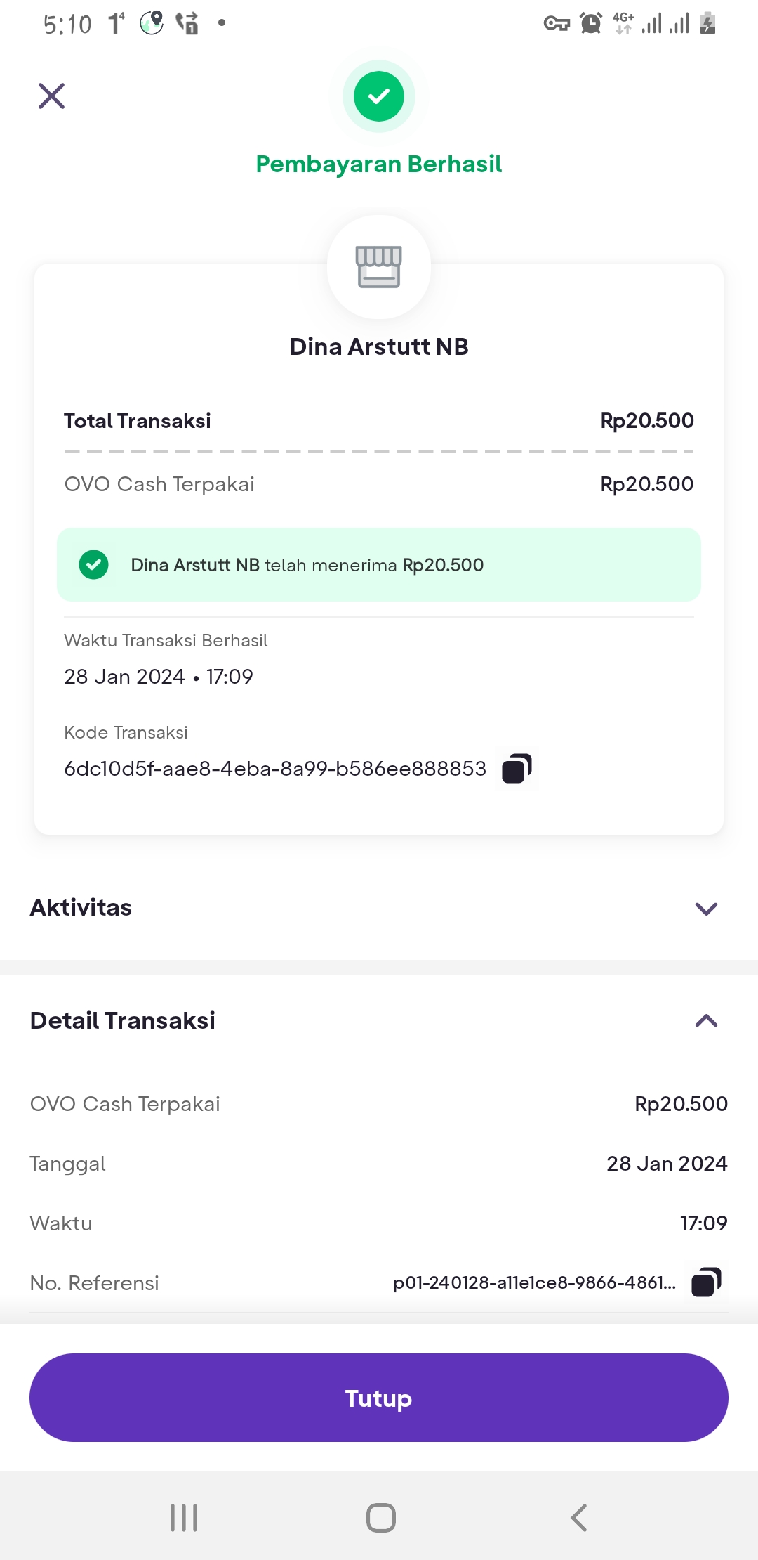Viewport: 758px width, 1560px height.
Task: Tap the Detail Transaksi section heading
Action: (123, 1020)
